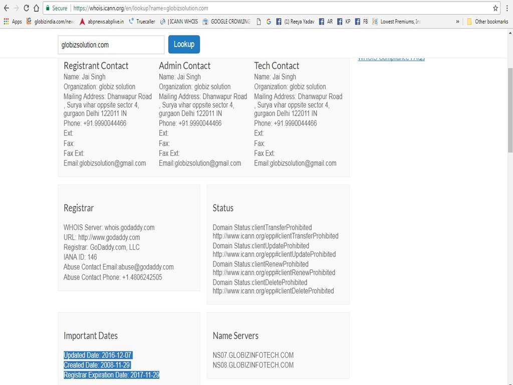Click the Secure padlock site info
The image size is (513, 385).
pos(56,8)
